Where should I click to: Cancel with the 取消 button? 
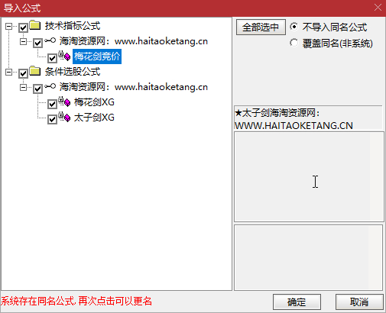click(x=359, y=302)
